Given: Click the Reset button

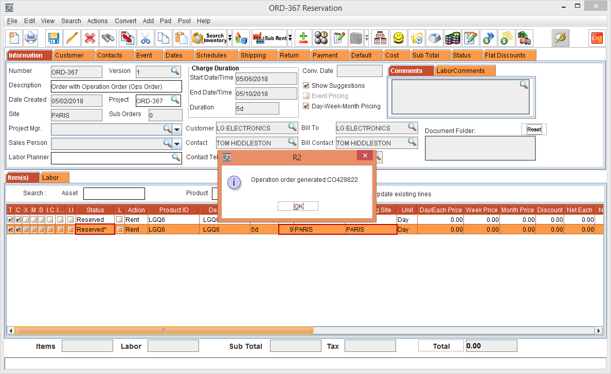Looking at the screenshot, I should tap(534, 129).
